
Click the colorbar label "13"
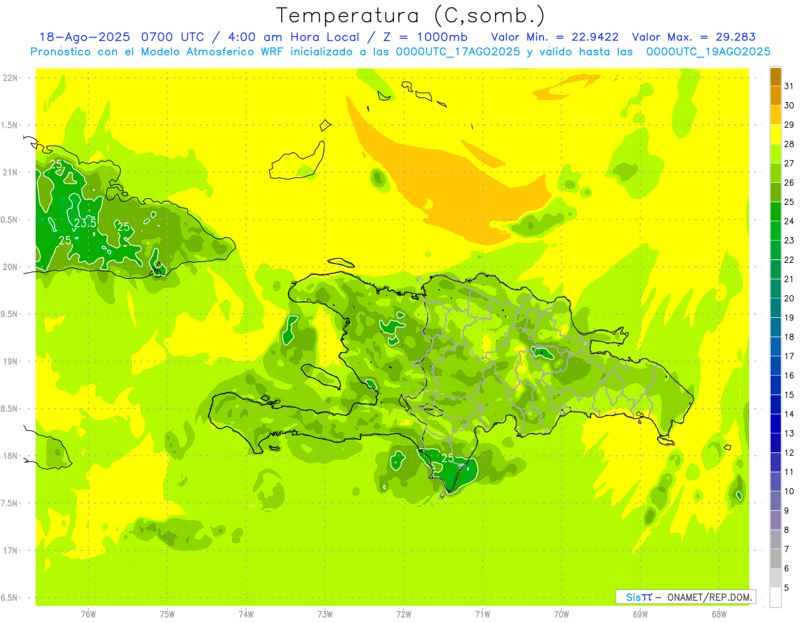(x=789, y=433)
